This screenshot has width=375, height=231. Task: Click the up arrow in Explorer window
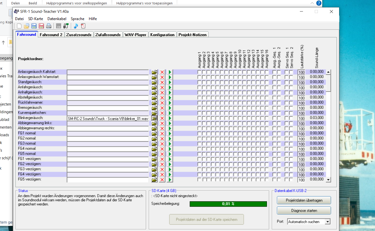[3, 43]
